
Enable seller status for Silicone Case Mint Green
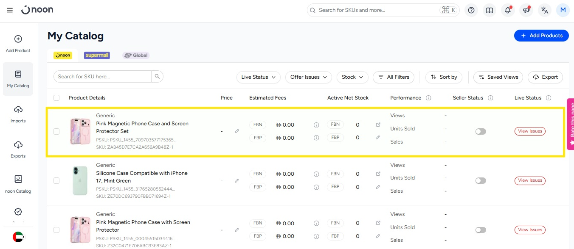[x=481, y=181]
